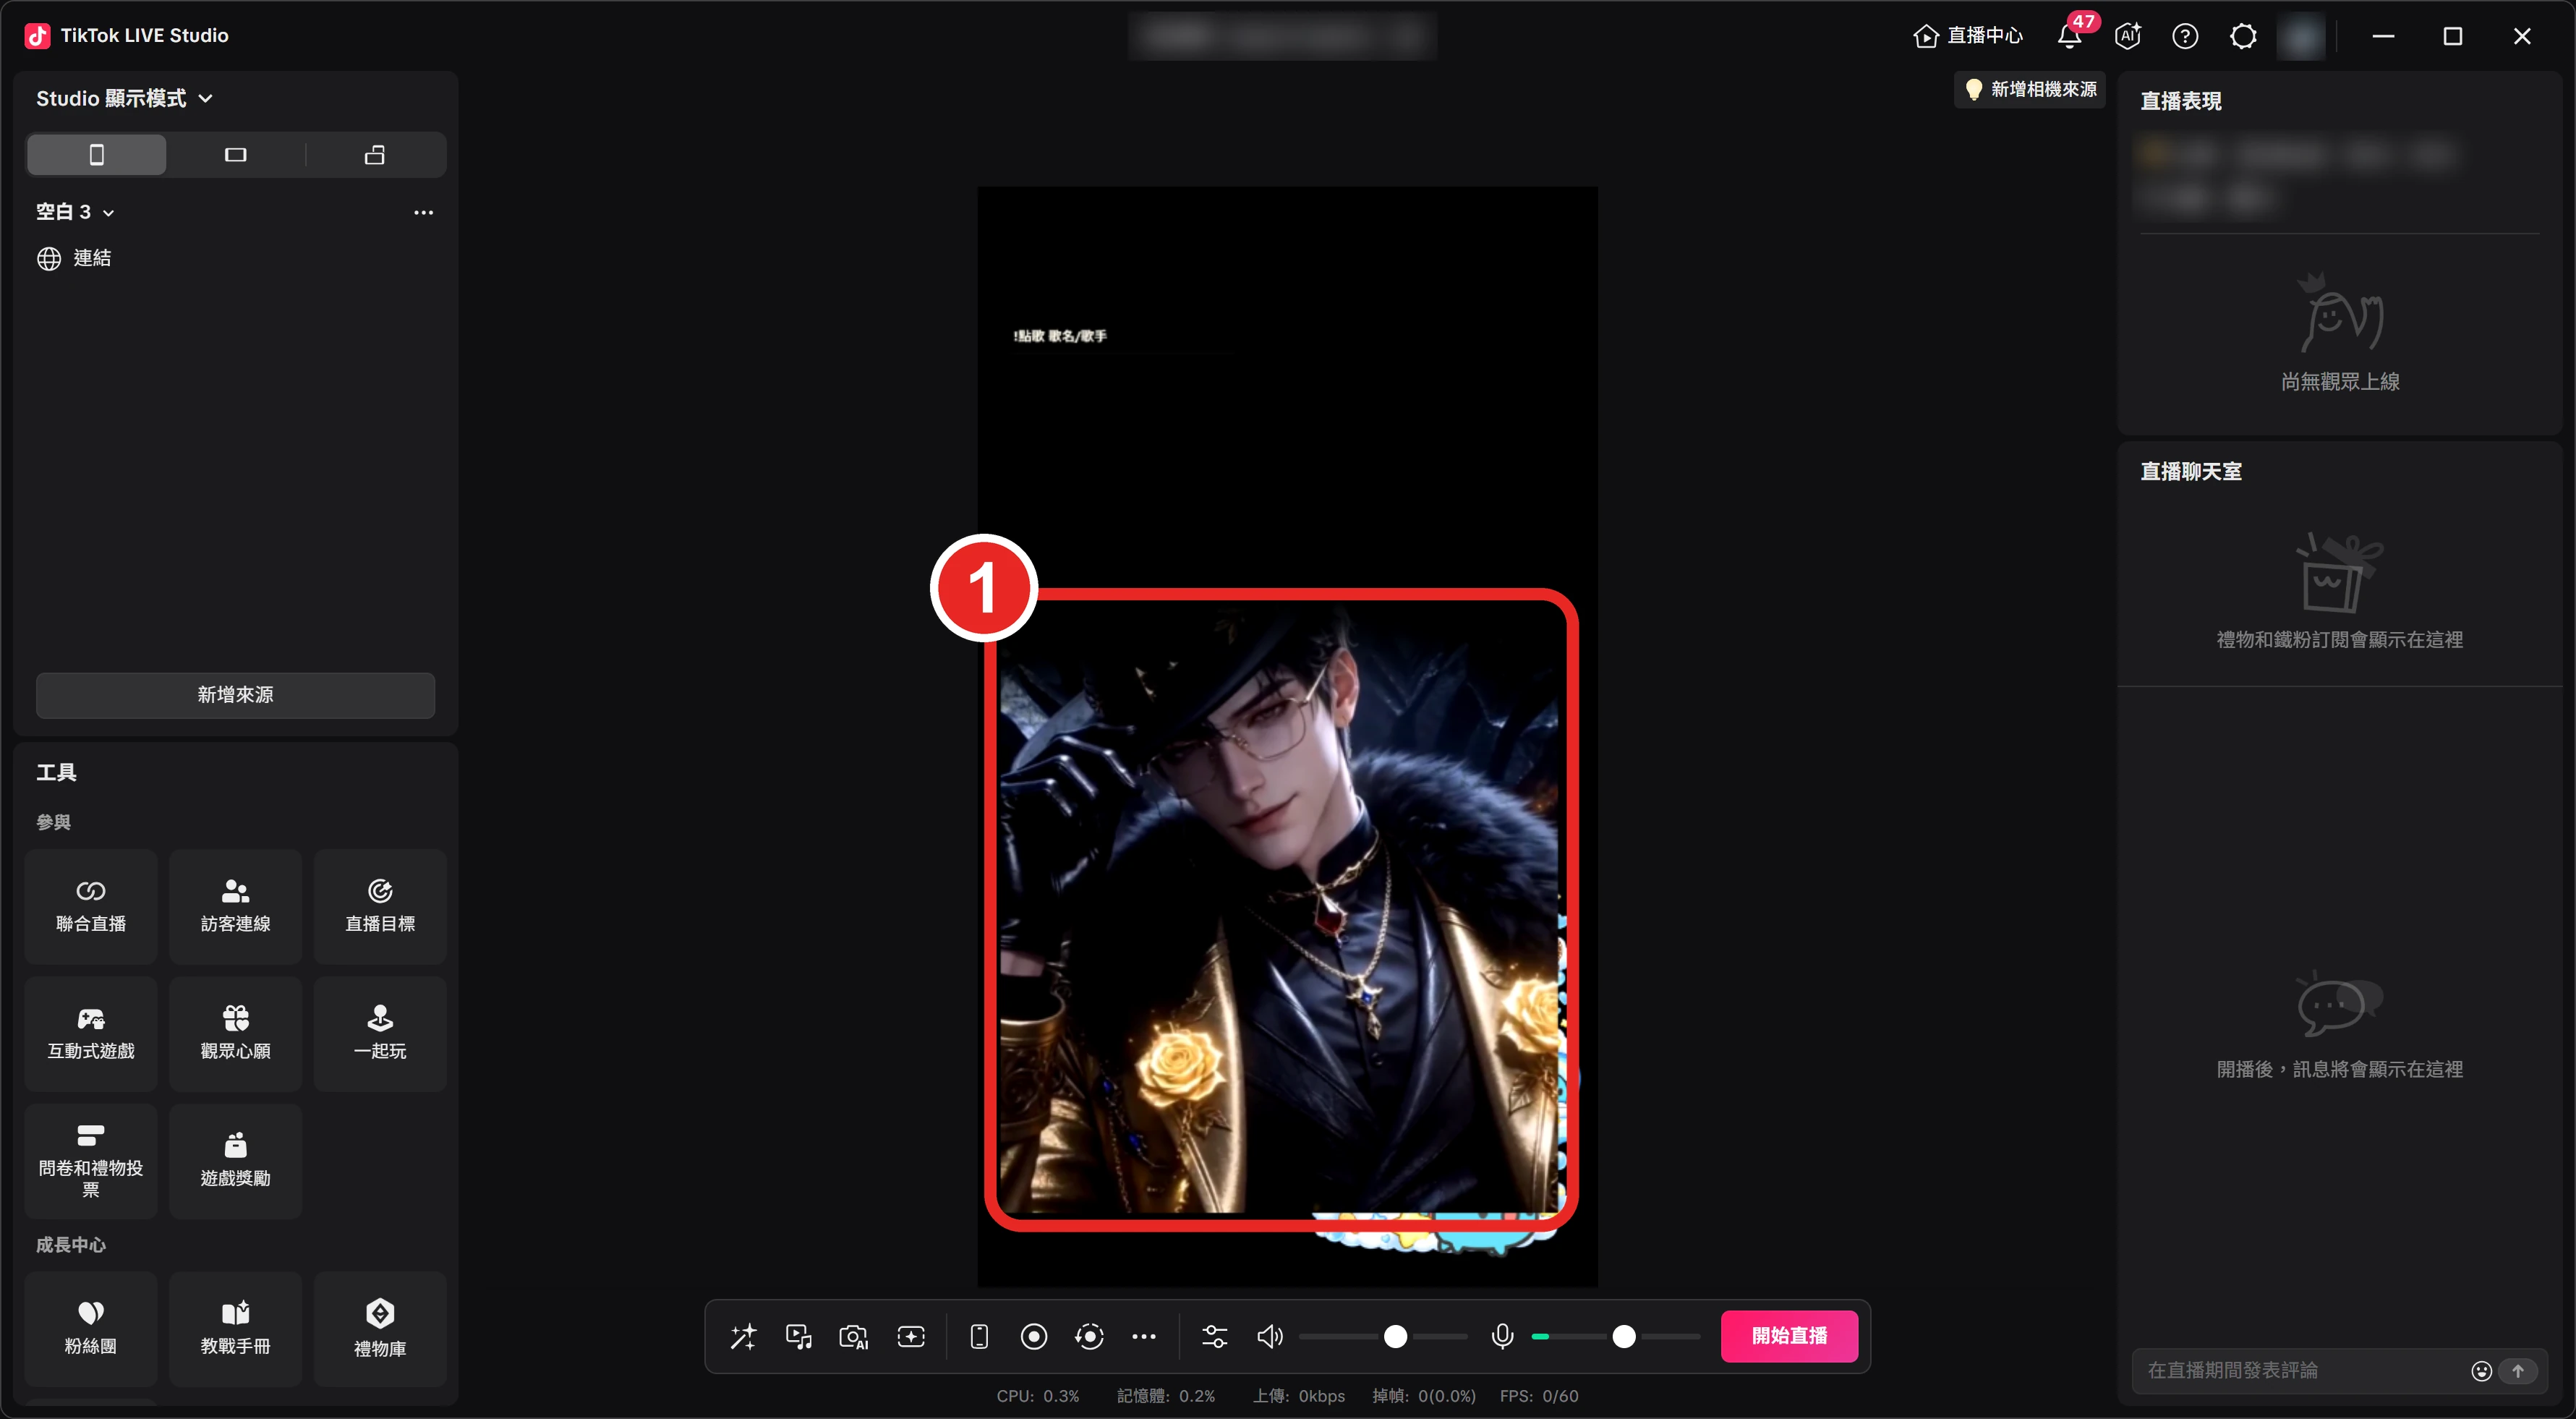Image resolution: width=2576 pixels, height=1419 pixels.
Task: Open the 訪客連線 tool
Action: point(235,906)
